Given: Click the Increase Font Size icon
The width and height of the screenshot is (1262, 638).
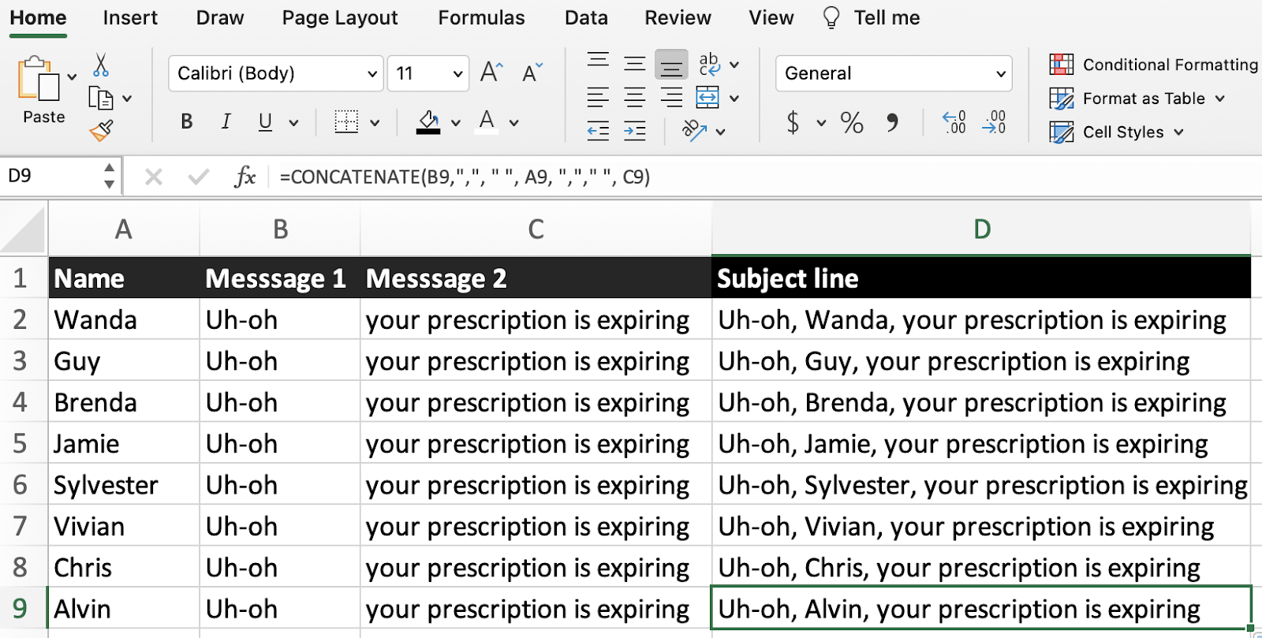Looking at the screenshot, I should [x=491, y=73].
